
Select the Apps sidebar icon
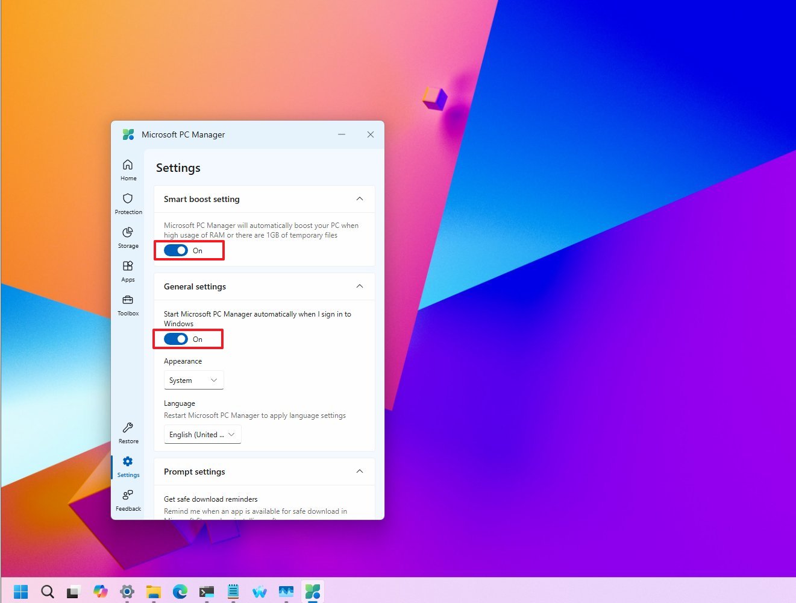pos(128,271)
